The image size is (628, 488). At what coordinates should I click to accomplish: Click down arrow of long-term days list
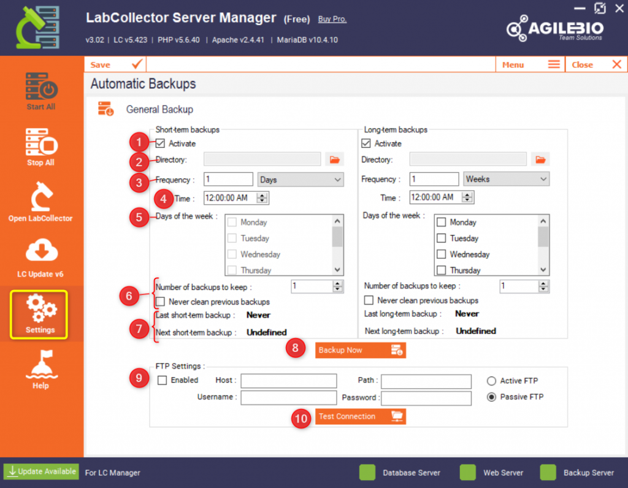543,270
